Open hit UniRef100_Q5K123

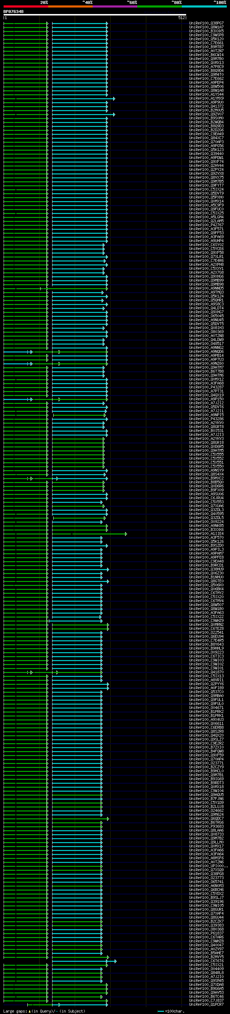[206, 150]
